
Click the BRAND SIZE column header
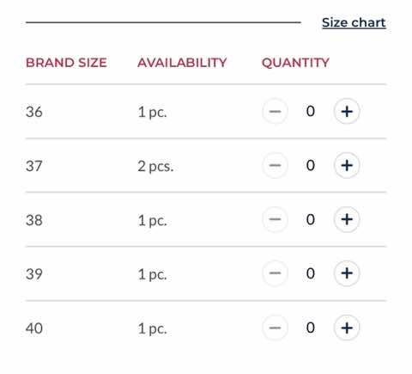tap(66, 63)
